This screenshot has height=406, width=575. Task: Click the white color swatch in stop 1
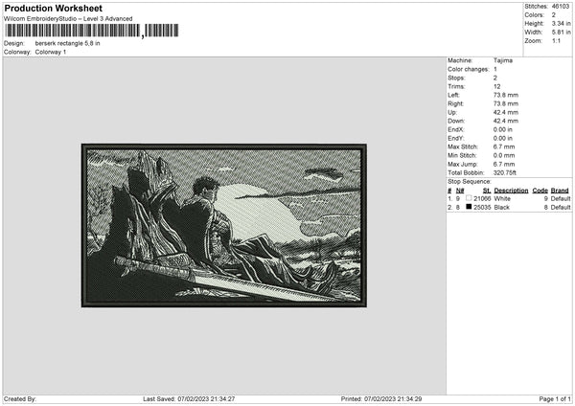[x=469, y=198]
